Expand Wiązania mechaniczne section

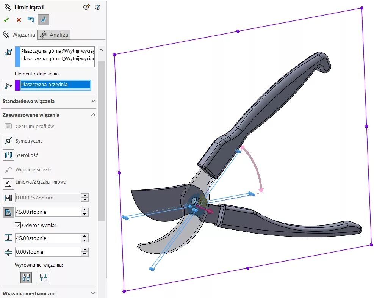[49, 293]
